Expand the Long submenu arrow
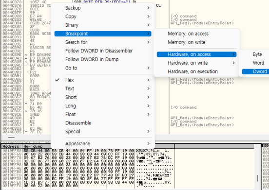This screenshot has height=190, width=269. point(149,105)
